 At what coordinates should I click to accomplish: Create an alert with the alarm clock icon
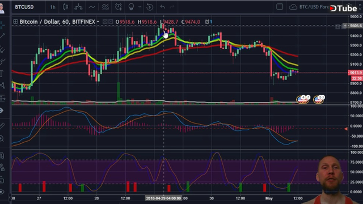point(119,7)
